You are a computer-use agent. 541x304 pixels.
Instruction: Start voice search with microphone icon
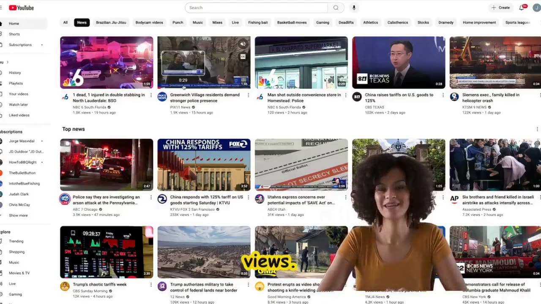click(x=354, y=8)
